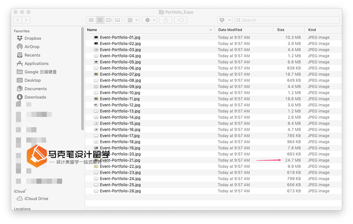Click thumbnail icon of Event-Portfolio-11.jpg

(96, 99)
